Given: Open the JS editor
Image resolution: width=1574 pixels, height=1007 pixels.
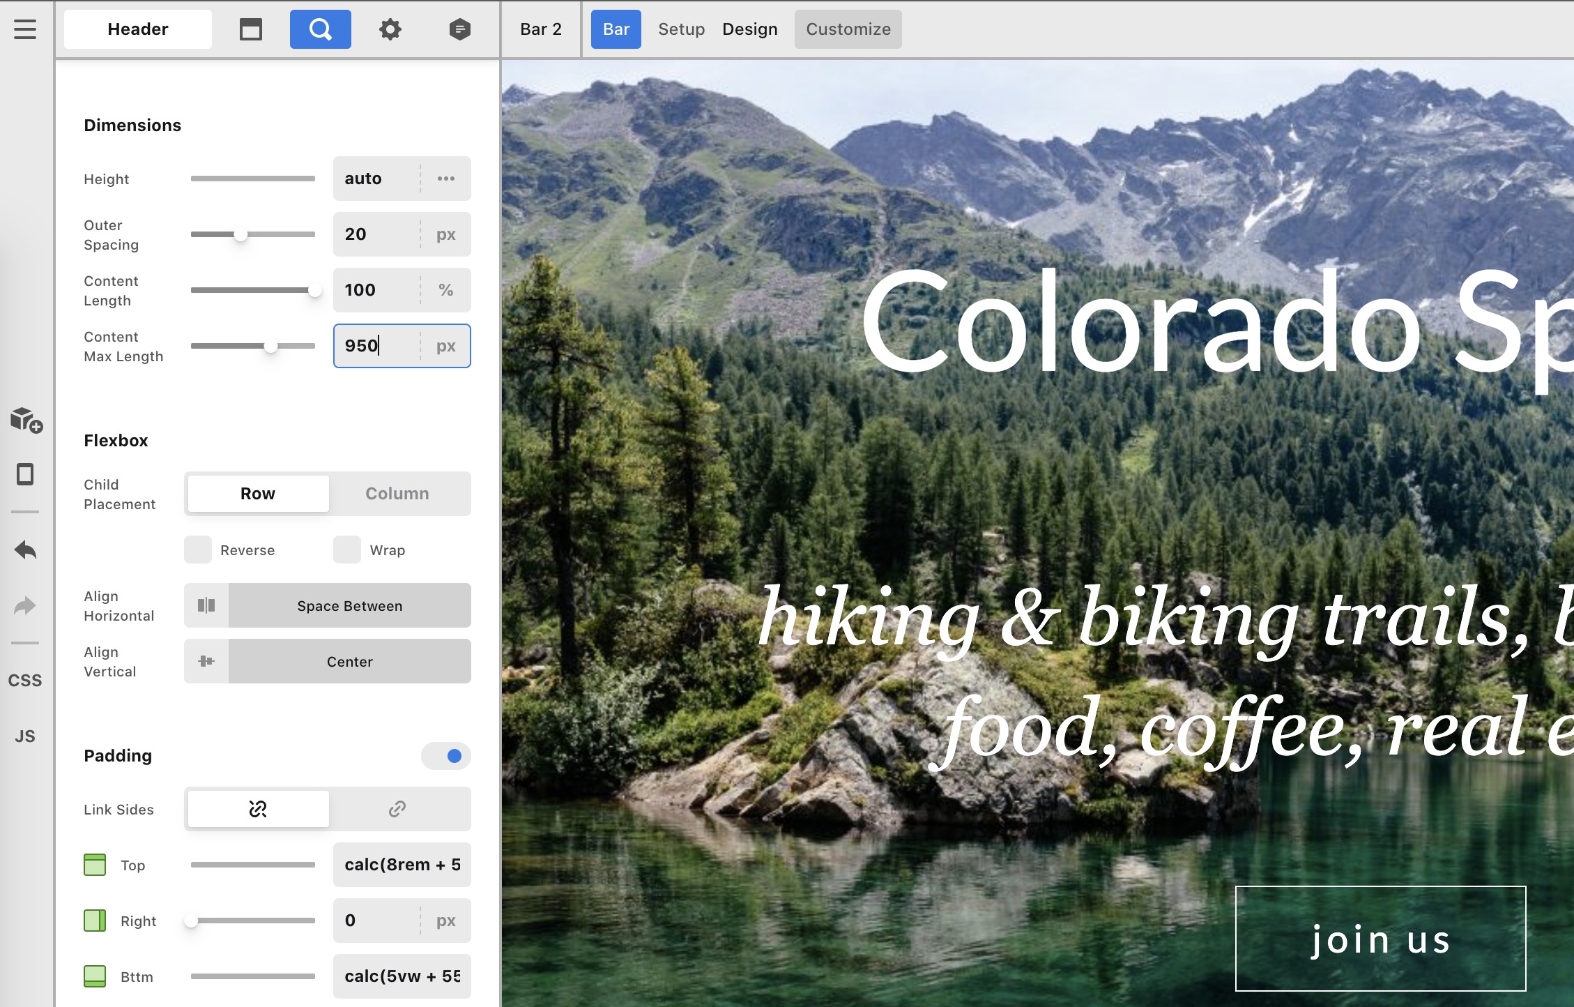Looking at the screenshot, I should pyautogui.click(x=25, y=736).
